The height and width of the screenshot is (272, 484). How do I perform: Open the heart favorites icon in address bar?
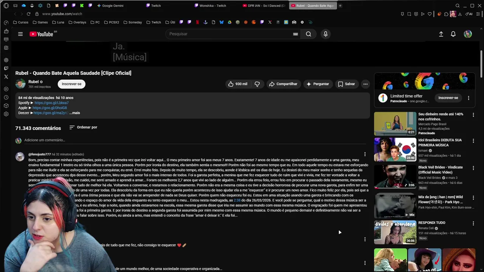coord(430,14)
